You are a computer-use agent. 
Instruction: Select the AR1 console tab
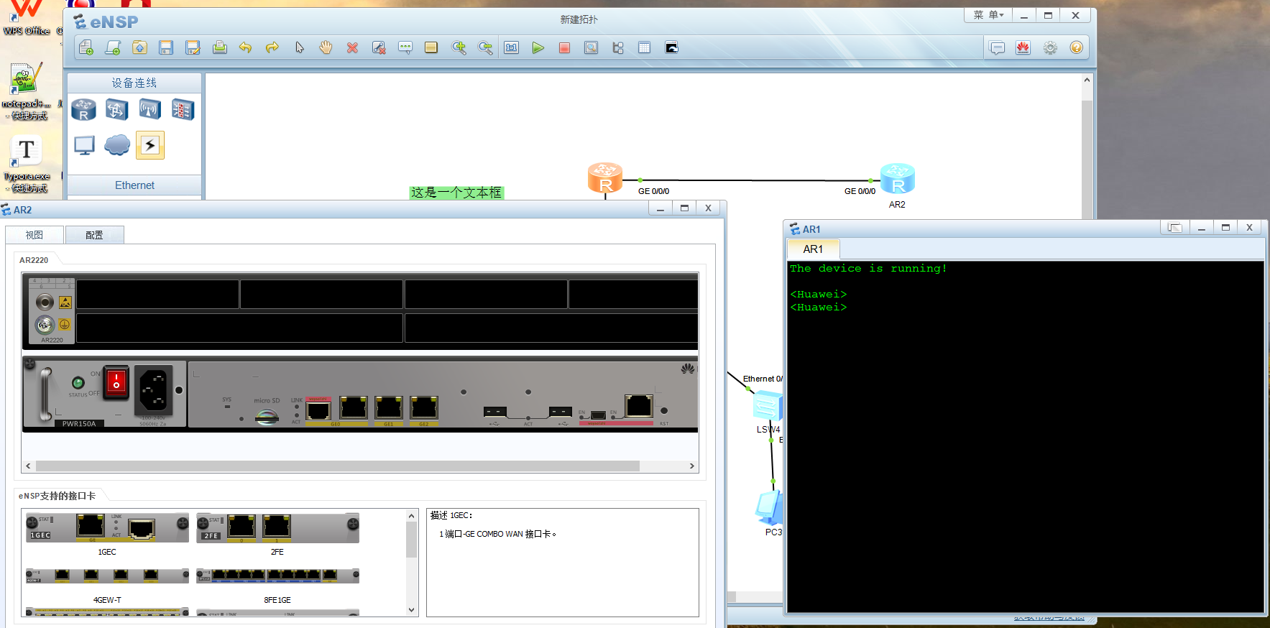pos(813,249)
